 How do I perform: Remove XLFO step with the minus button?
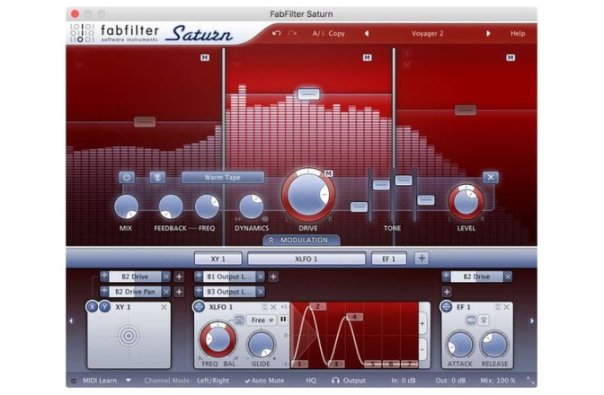click(422, 349)
